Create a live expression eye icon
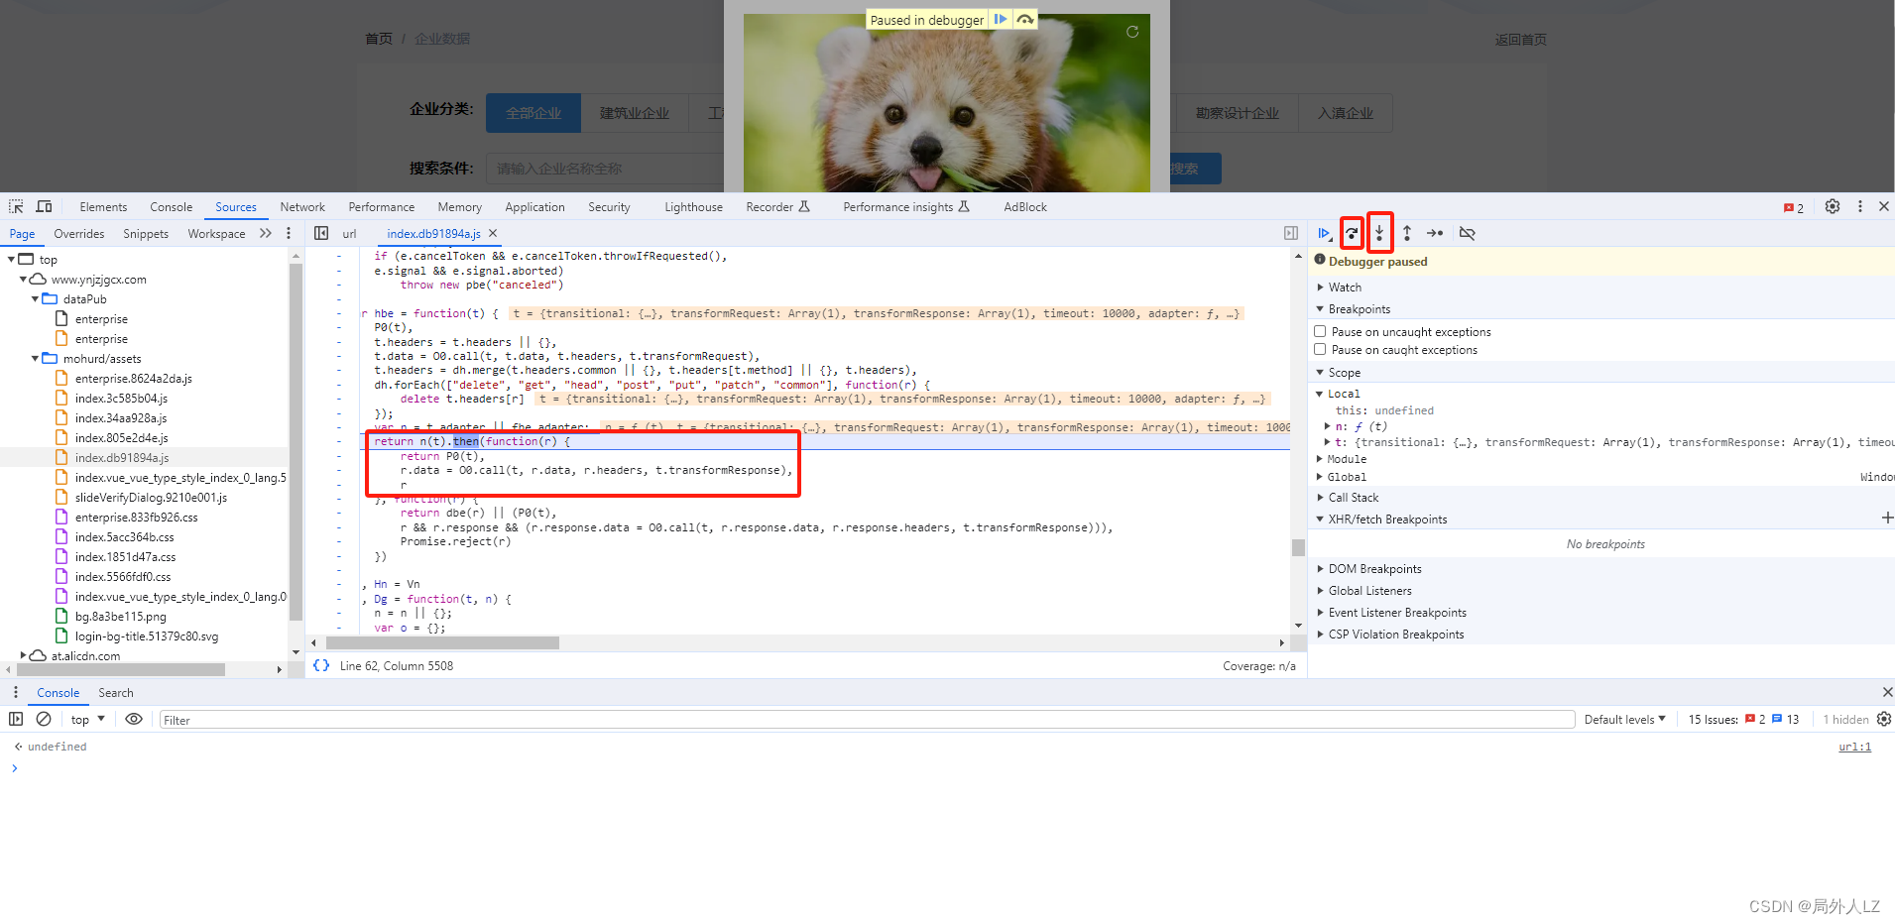The height and width of the screenshot is (924, 1895). (x=134, y=719)
